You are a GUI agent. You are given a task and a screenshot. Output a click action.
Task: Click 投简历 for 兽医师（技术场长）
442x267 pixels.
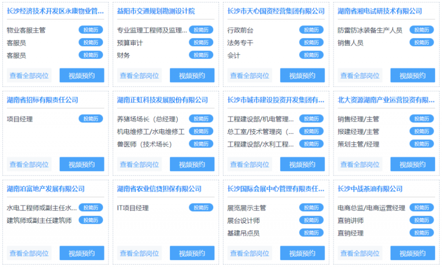tap(201, 144)
